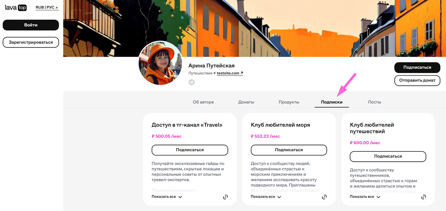This screenshot has height=211, width=446.
Task: Click the lava top logo
Action: coord(16,7)
